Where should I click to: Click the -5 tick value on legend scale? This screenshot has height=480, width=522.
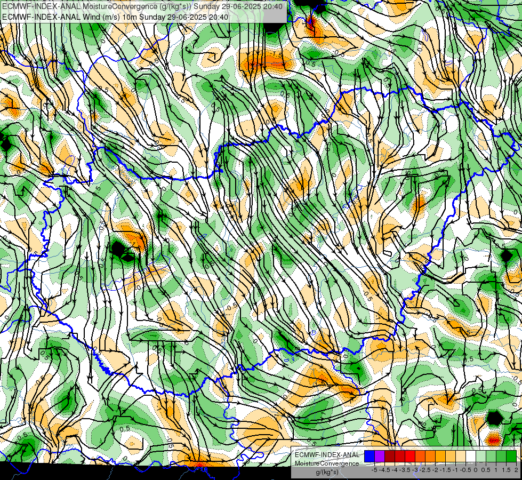point(374,470)
